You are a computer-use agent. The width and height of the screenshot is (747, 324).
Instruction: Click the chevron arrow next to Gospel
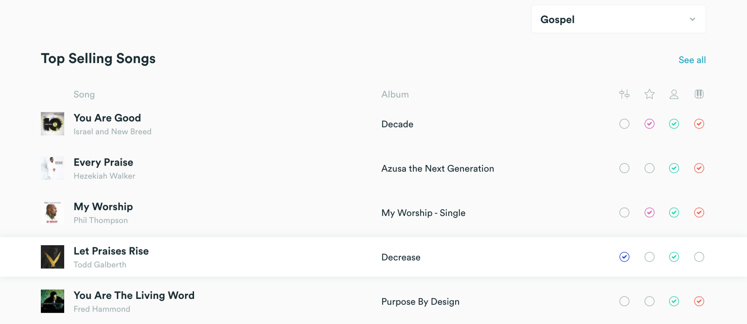tap(692, 19)
